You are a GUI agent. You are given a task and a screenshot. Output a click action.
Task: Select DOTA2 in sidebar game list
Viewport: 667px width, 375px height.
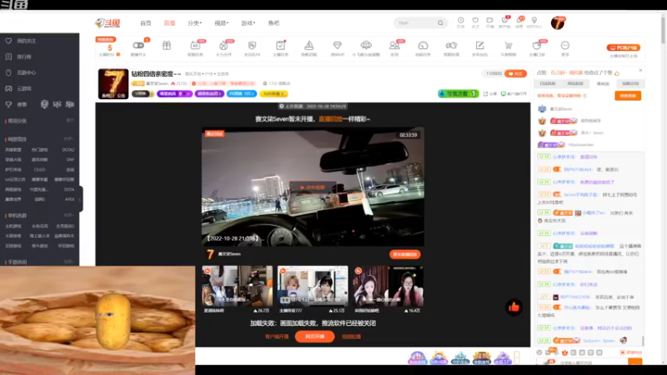pyautogui.click(x=68, y=150)
